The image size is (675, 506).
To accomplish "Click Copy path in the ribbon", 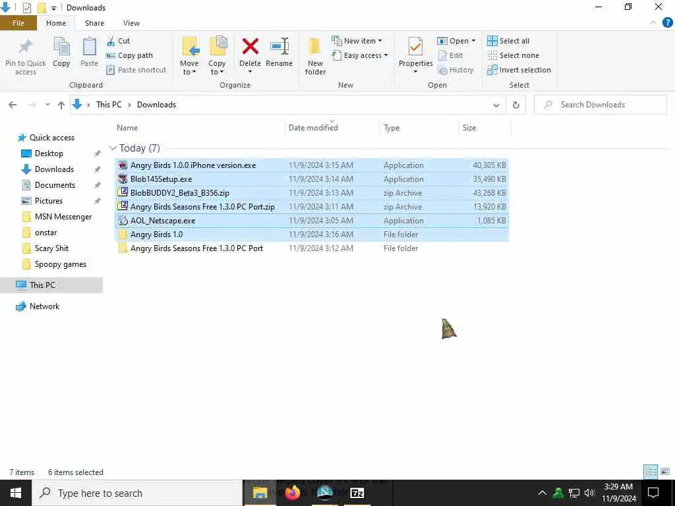I will [x=130, y=55].
